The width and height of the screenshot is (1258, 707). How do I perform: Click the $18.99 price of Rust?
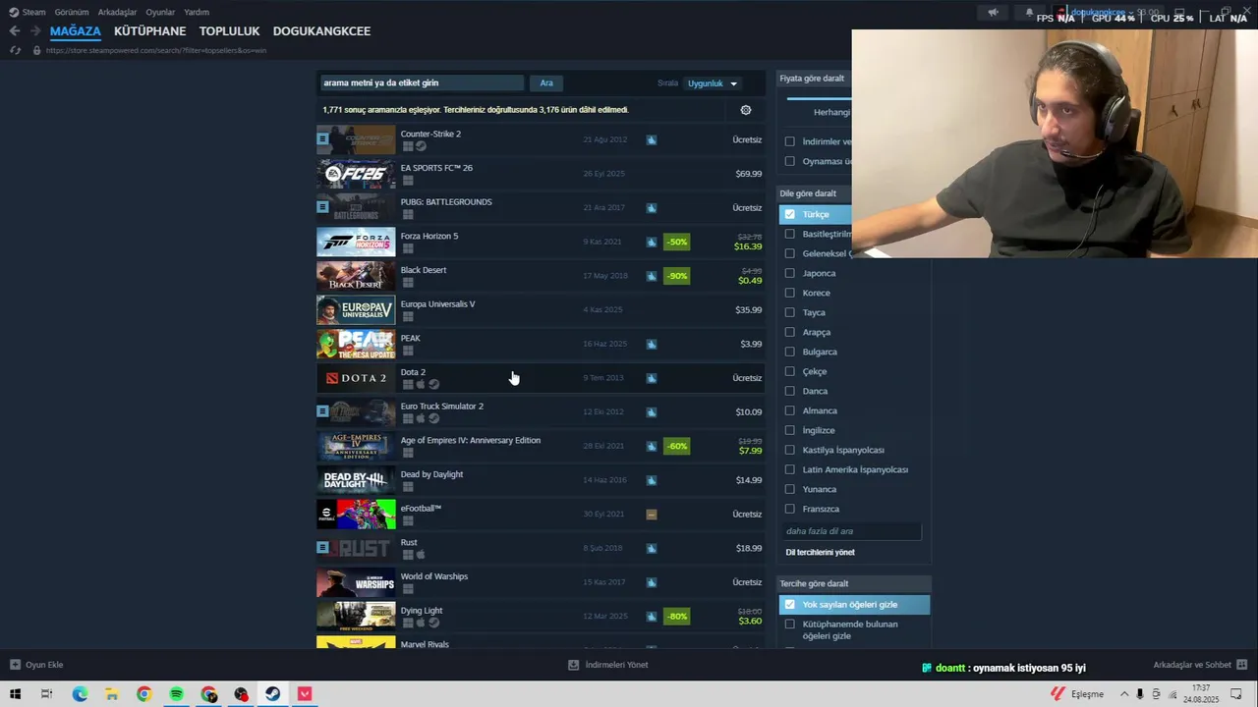749,548
